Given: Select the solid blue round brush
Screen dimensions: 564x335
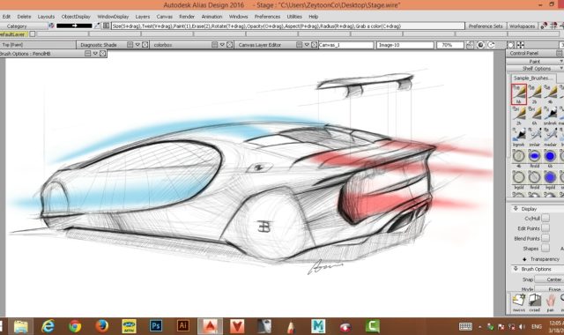Looking at the screenshot, I should click(550, 156).
